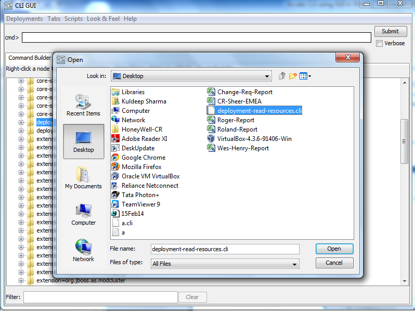Select the 15Feb14 file
The height and width of the screenshot is (311, 415).
[x=127, y=214]
